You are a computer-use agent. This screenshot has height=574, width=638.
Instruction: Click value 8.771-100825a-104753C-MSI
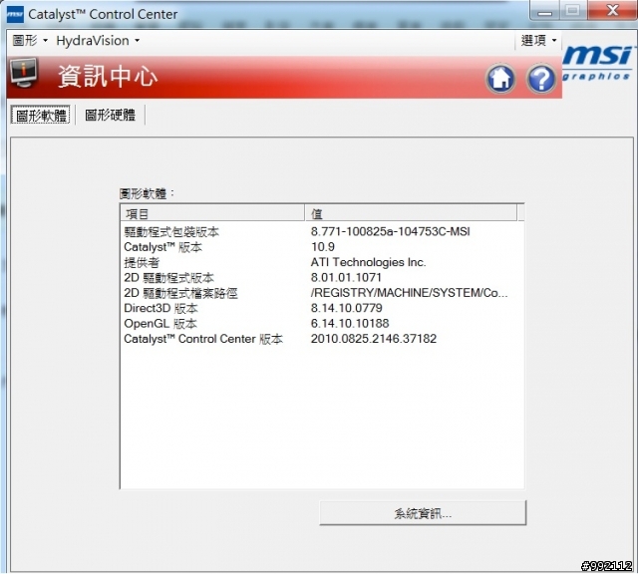390,232
